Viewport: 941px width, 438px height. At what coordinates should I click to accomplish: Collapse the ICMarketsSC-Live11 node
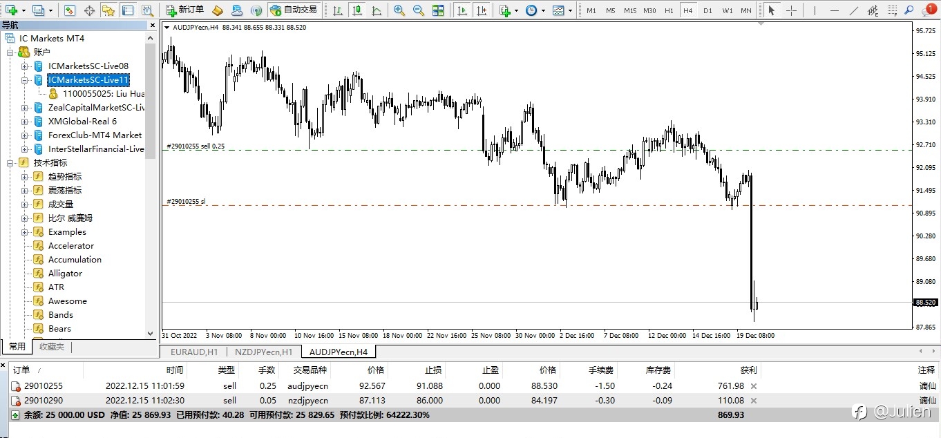[x=25, y=80]
